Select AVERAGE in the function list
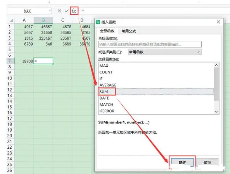Screen dimensions: 230x174 coord(108,85)
